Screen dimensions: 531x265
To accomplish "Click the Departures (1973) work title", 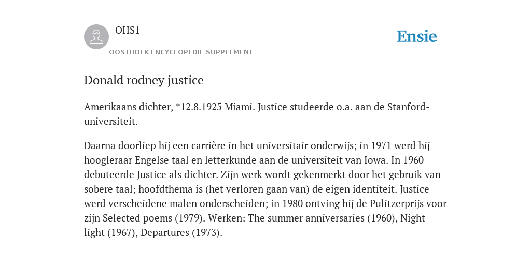I will click(181, 233).
